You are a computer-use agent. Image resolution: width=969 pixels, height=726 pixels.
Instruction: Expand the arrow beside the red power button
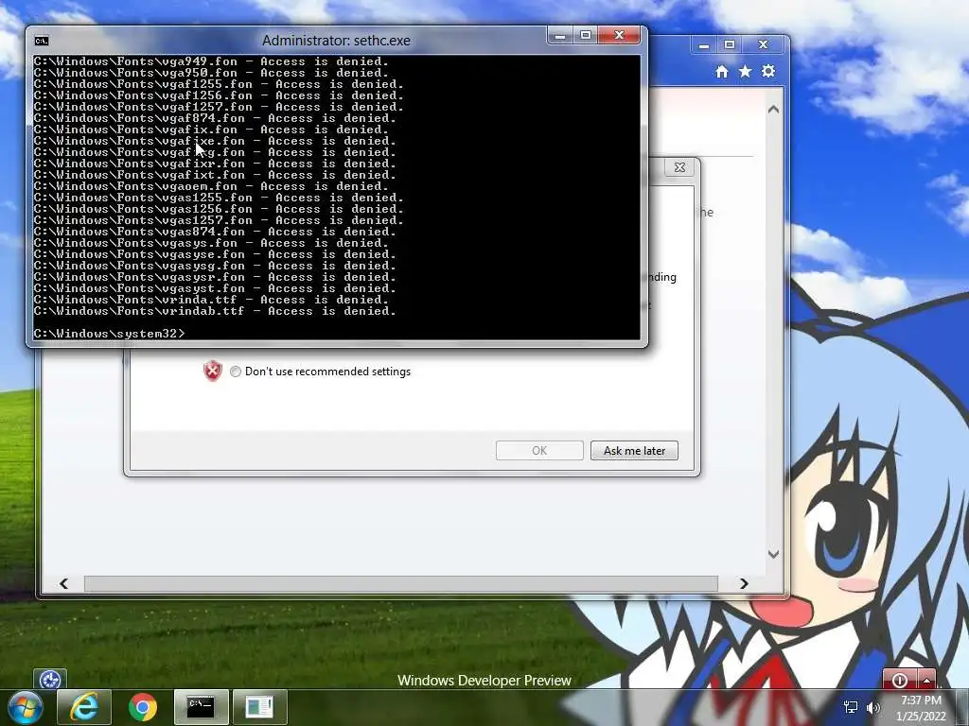coord(927,680)
